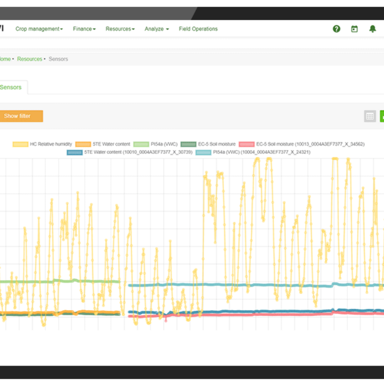This screenshot has width=384, height=384.
Task: Click 'EC-5 Soil moisture (10013_0004A3EF7377_X_34562)' label
Action: click(310, 144)
